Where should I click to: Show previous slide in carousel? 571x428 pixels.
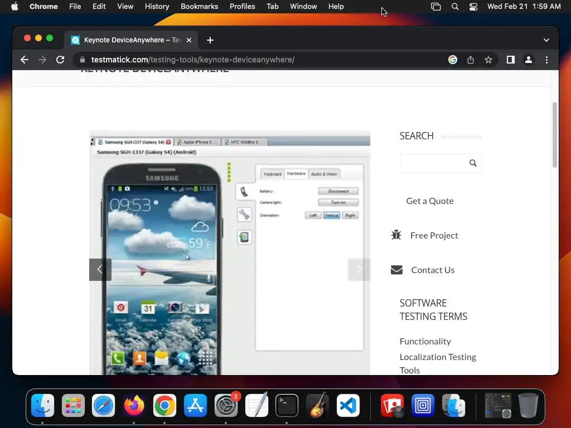100,269
